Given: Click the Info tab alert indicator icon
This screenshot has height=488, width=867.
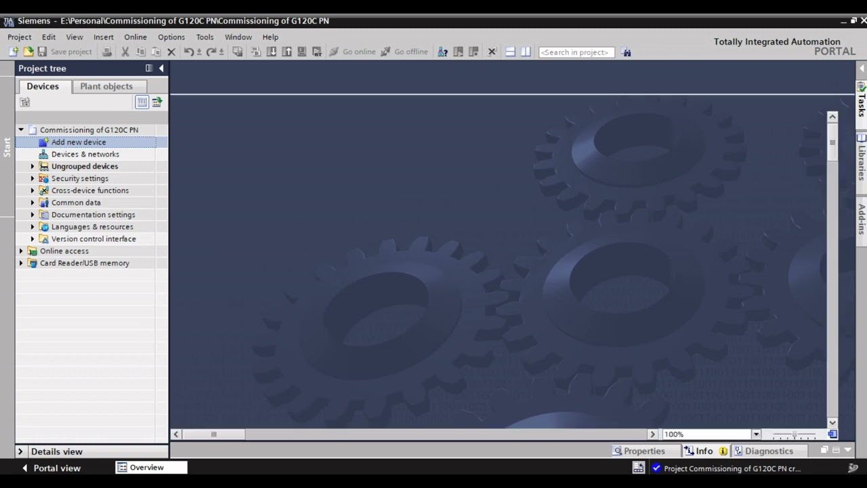Looking at the screenshot, I should 723,451.
